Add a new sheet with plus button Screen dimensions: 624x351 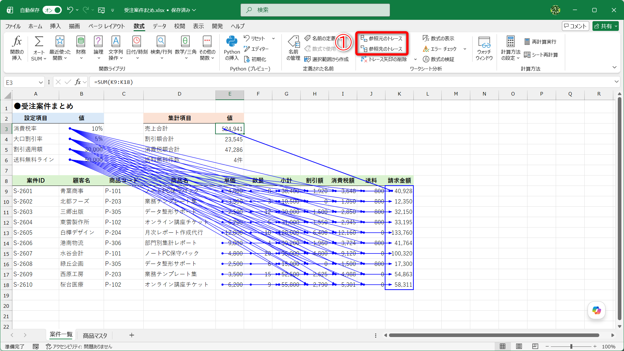132,335
